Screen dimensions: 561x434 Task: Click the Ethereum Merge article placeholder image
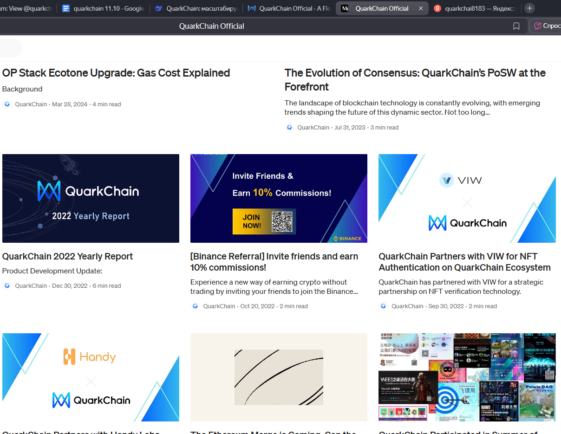coord(279,377)
